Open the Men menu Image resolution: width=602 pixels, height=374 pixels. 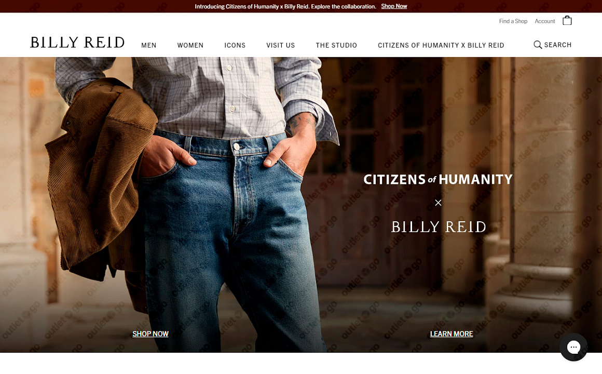coord(148,45)
